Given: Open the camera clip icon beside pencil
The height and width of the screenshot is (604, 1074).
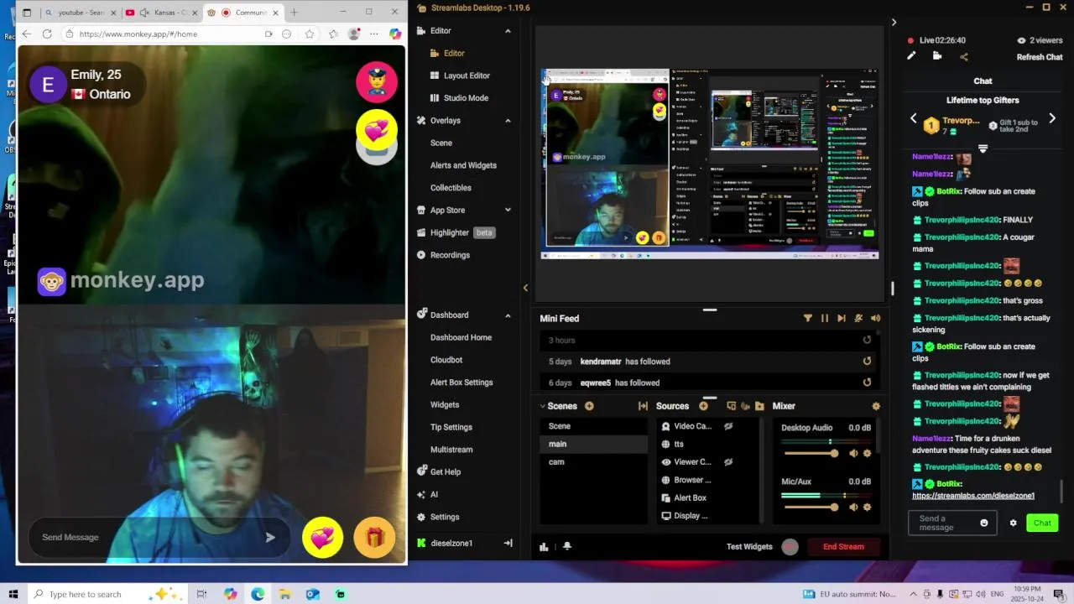Looking at the screenshot, I should click(x=937, y=56).
